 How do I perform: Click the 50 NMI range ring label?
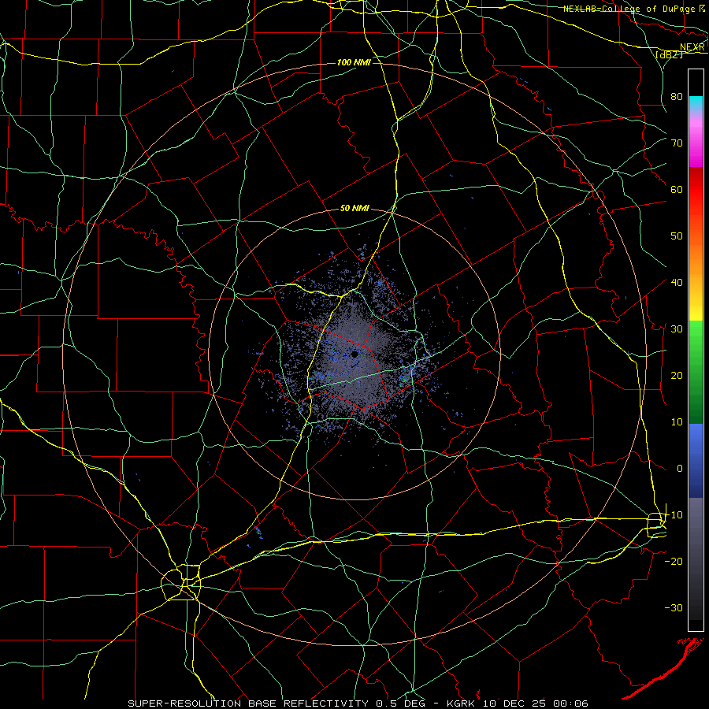354,209
